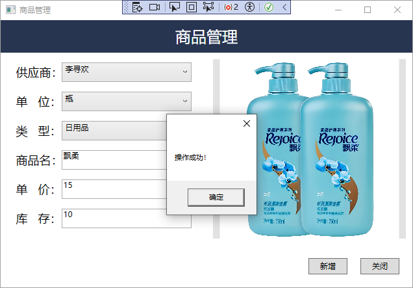Collapse the debug toolbar with chevron

click(x=284, y=7)
